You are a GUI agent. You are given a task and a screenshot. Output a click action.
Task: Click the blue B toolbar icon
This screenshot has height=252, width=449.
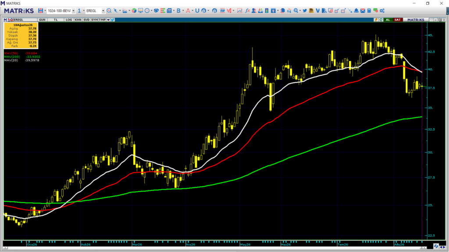[x=178, y=10]
